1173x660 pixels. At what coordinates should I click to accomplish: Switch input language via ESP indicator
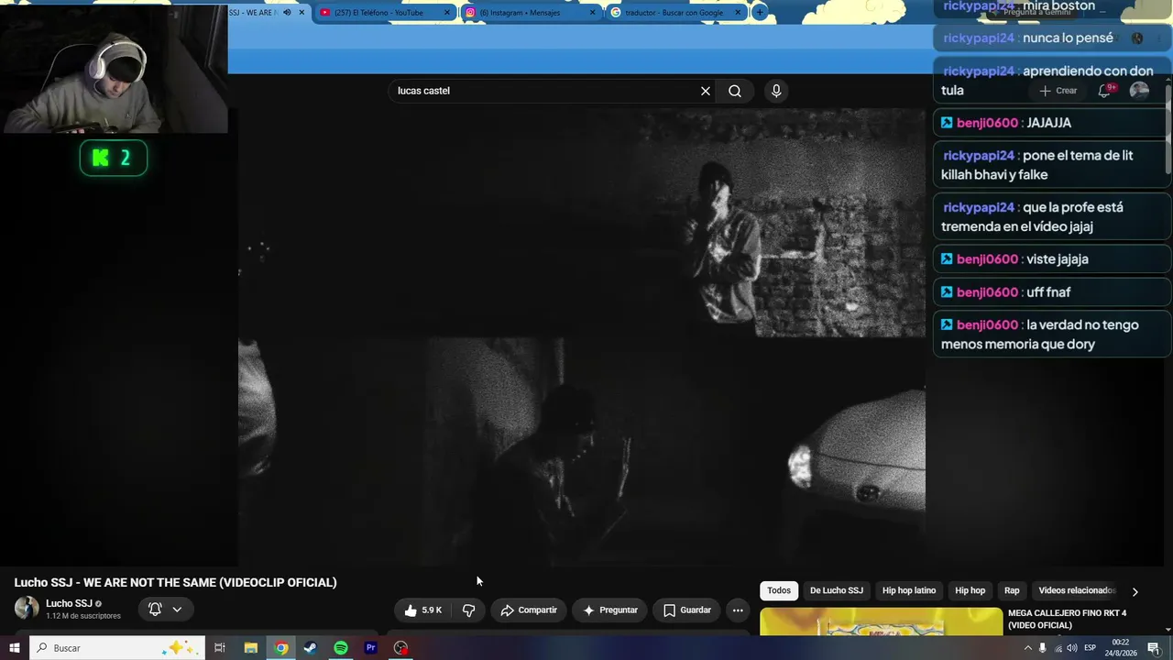(x=1091, y=648)
